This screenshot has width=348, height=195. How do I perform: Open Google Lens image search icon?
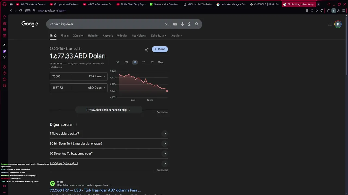coord(190,24)
